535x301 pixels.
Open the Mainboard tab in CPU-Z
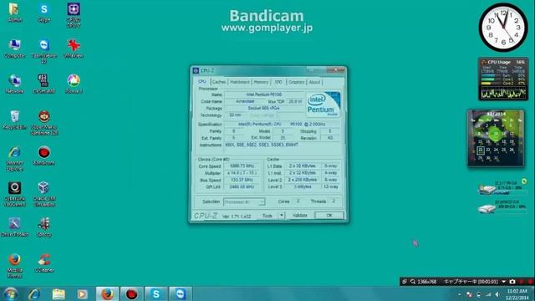[x=240, y=82]
